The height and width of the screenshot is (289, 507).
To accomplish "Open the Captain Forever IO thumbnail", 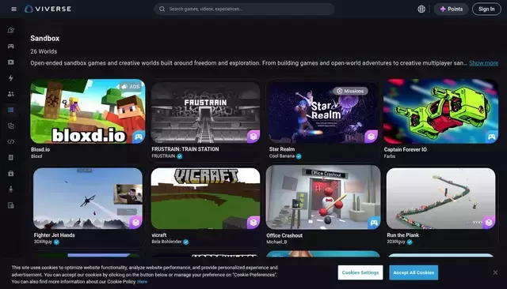I will click(x=440, y=111).
